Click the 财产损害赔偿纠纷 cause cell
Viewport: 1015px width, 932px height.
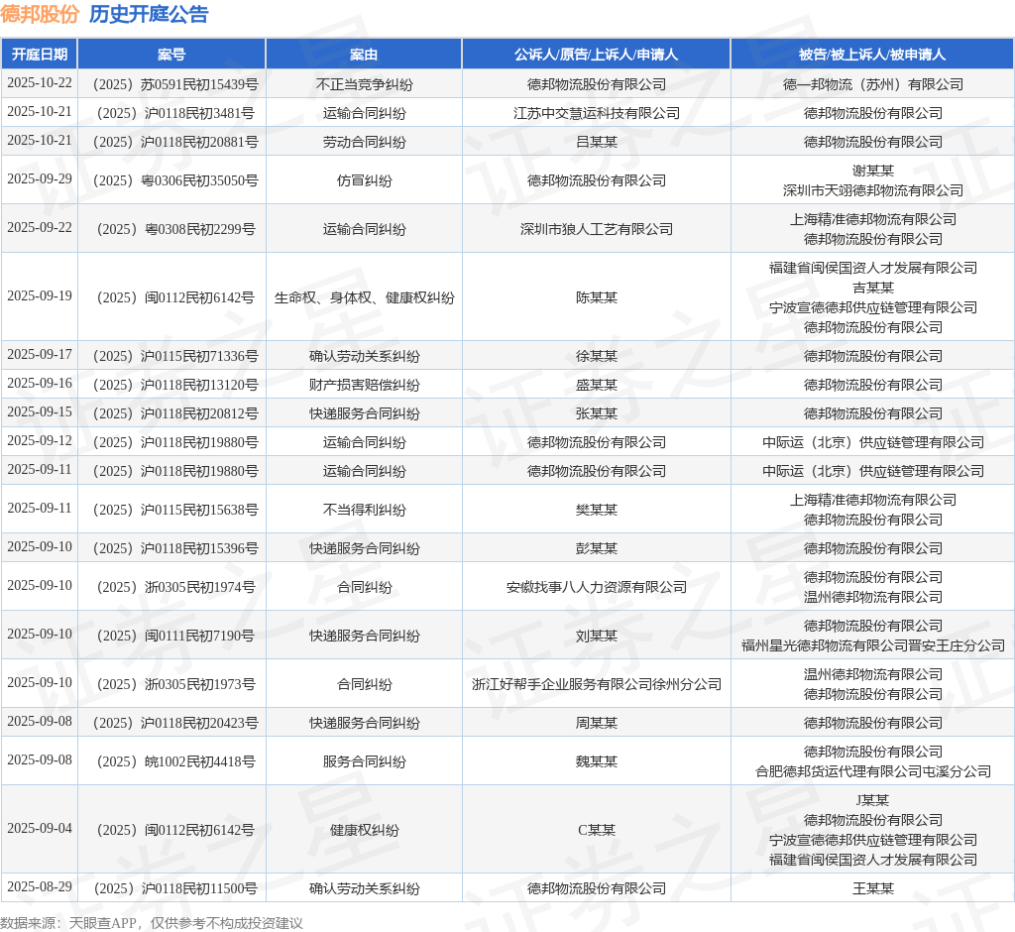click(x=364, y=385)
